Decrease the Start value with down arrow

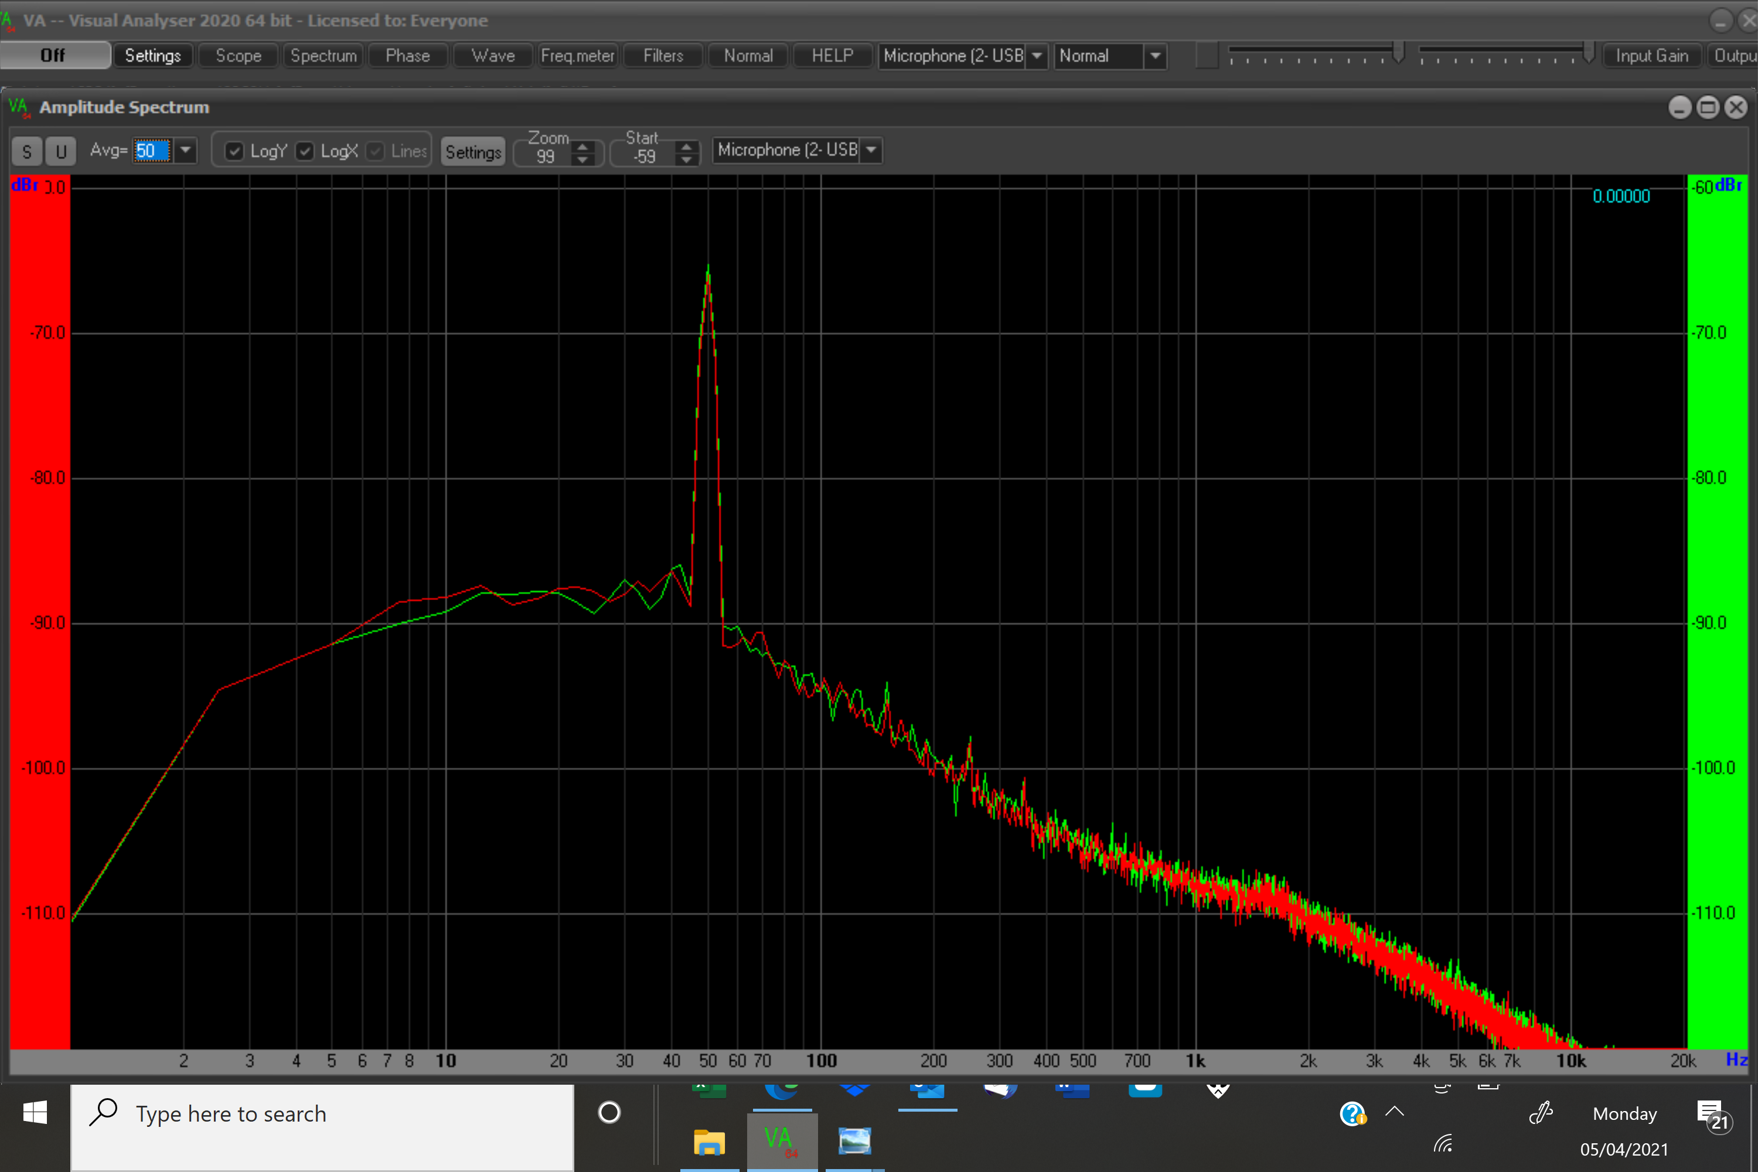pyautogui.click(x=687, y=159)
